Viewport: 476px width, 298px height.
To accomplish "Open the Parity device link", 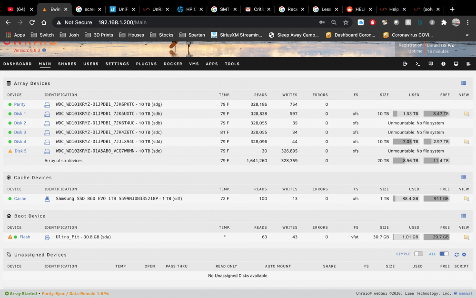I will [x=20, y=104].
